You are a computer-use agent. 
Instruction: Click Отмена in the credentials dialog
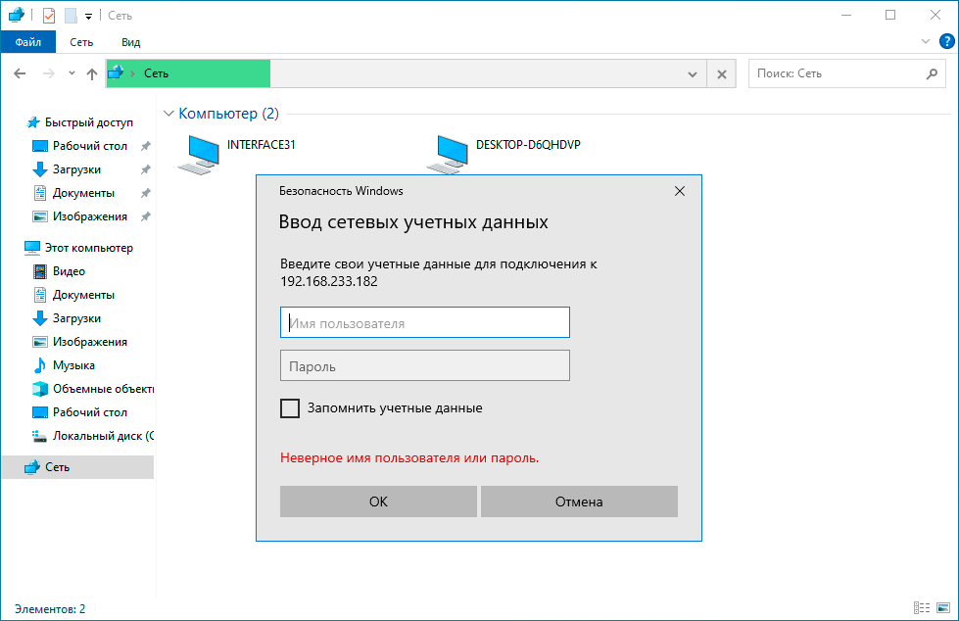pos(579,502)
